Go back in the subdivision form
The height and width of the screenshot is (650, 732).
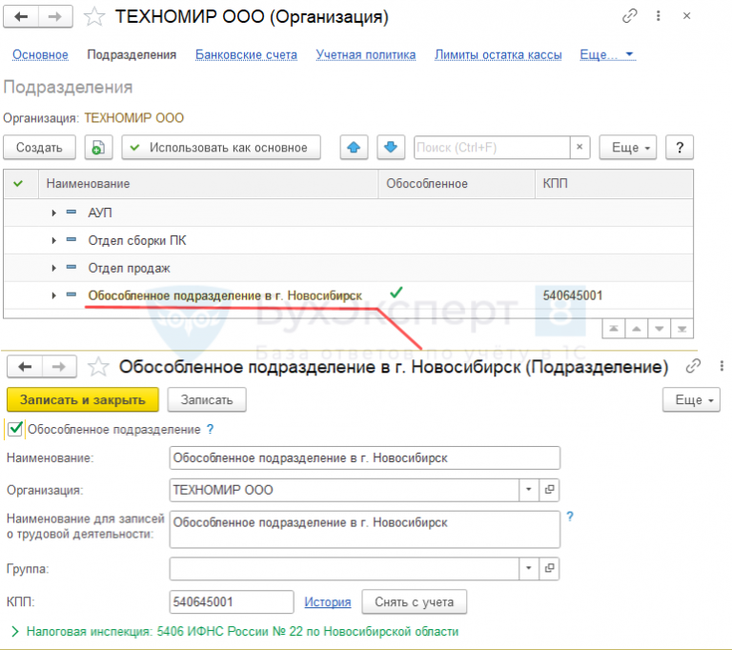tap(25, 367)
